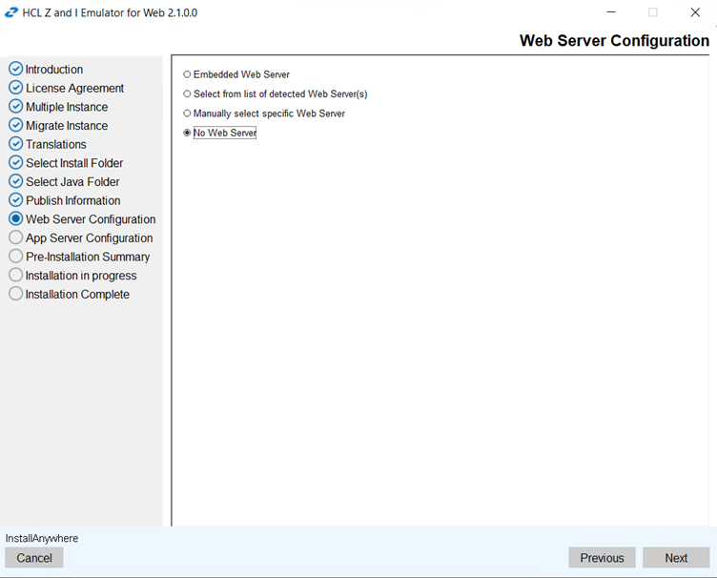
Task: Click the Multiple Instance step label
Action: (x=67, y=107)
